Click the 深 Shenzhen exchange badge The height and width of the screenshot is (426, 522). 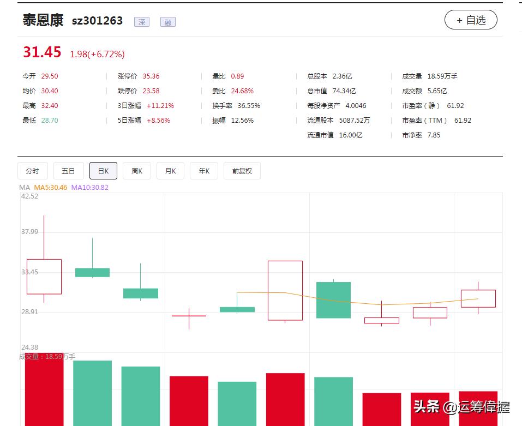point(142,22)
